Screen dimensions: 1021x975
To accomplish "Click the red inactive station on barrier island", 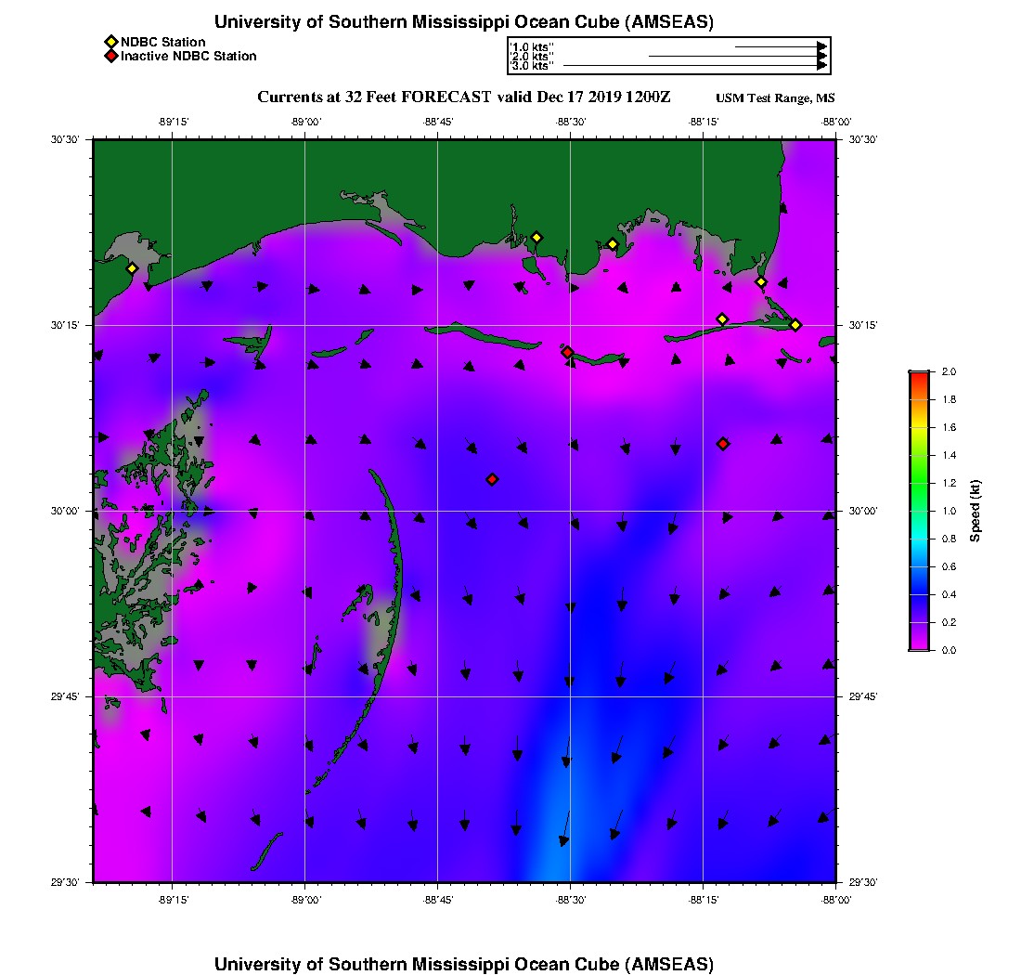I will [x=567, y=352].
